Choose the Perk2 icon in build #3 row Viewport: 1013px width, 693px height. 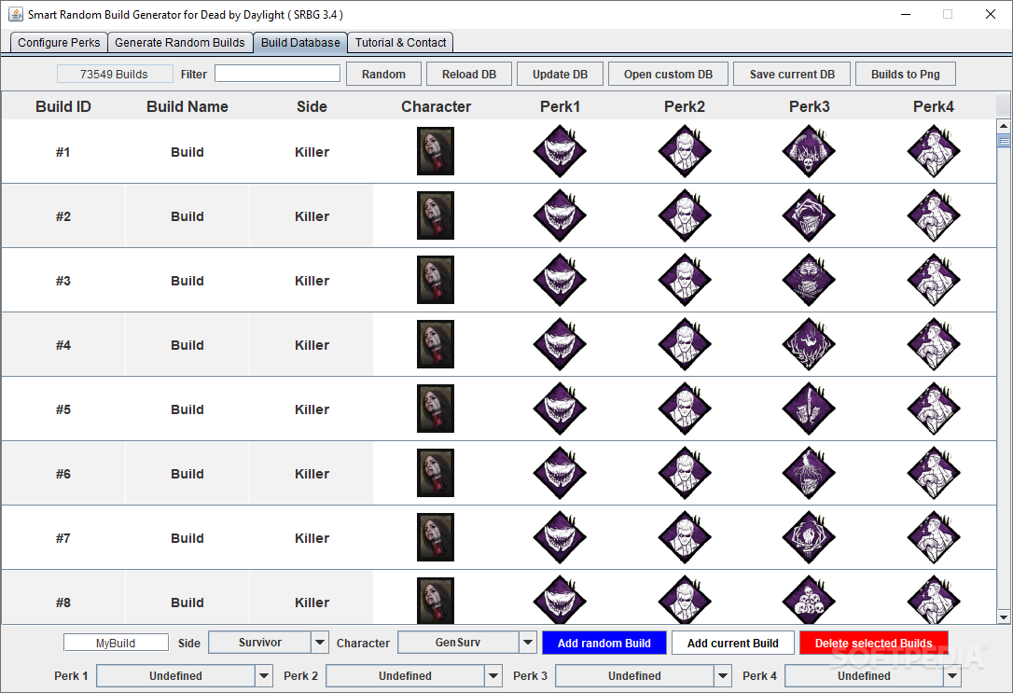685,280
